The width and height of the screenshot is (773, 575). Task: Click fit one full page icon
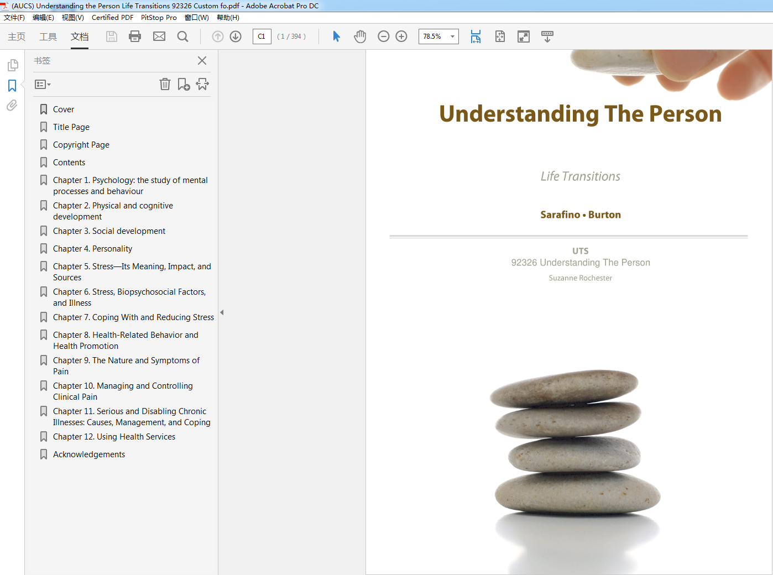[x=500, y=36]
